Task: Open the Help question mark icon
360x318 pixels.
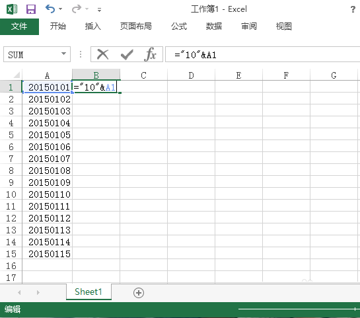Action: point(353,9)
